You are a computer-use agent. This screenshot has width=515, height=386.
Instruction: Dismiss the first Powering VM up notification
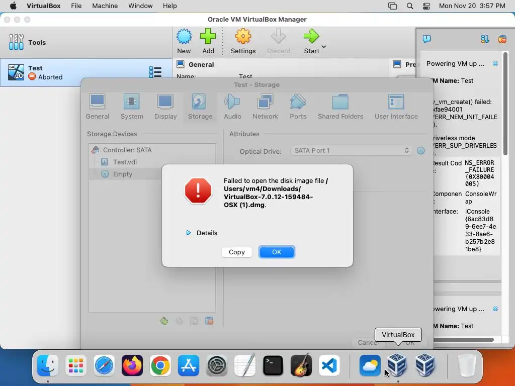(495, 64)
